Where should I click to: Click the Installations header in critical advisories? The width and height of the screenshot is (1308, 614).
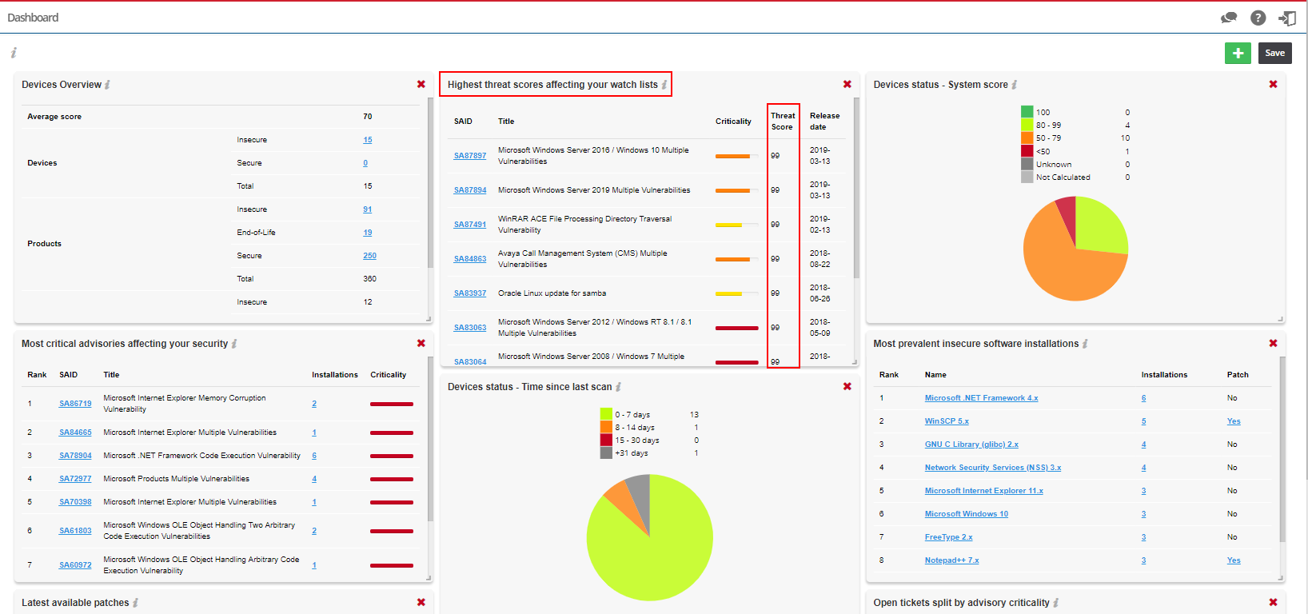(335, 375)
